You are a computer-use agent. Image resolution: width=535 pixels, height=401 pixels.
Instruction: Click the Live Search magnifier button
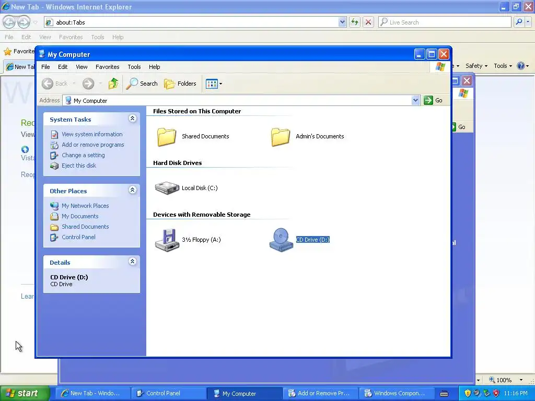(519, 22)
